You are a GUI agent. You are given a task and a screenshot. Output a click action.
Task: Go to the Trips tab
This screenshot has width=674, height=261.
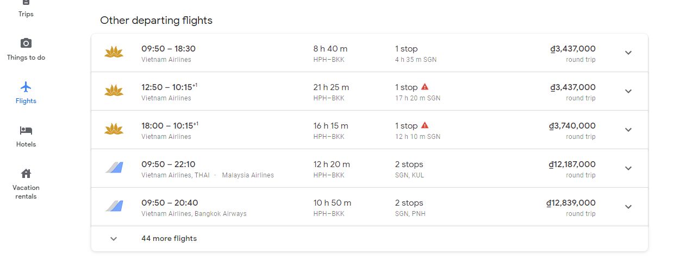point(26,10)
